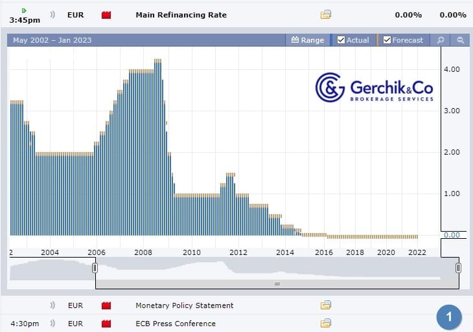This screenshot has height=332, width=473.
Task: Click green arrow above 3:45pm time
Action: click(25, 10)
